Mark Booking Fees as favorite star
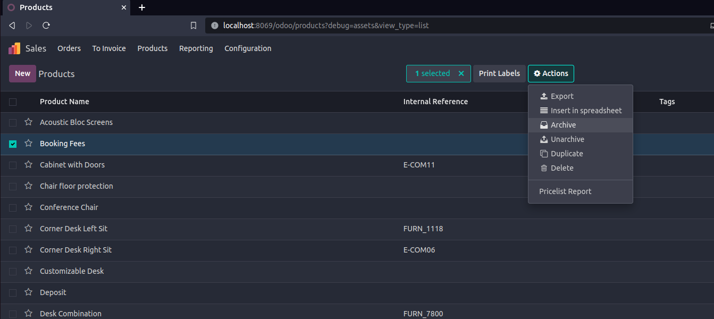The image size is (714, 319). pos(29,144)
